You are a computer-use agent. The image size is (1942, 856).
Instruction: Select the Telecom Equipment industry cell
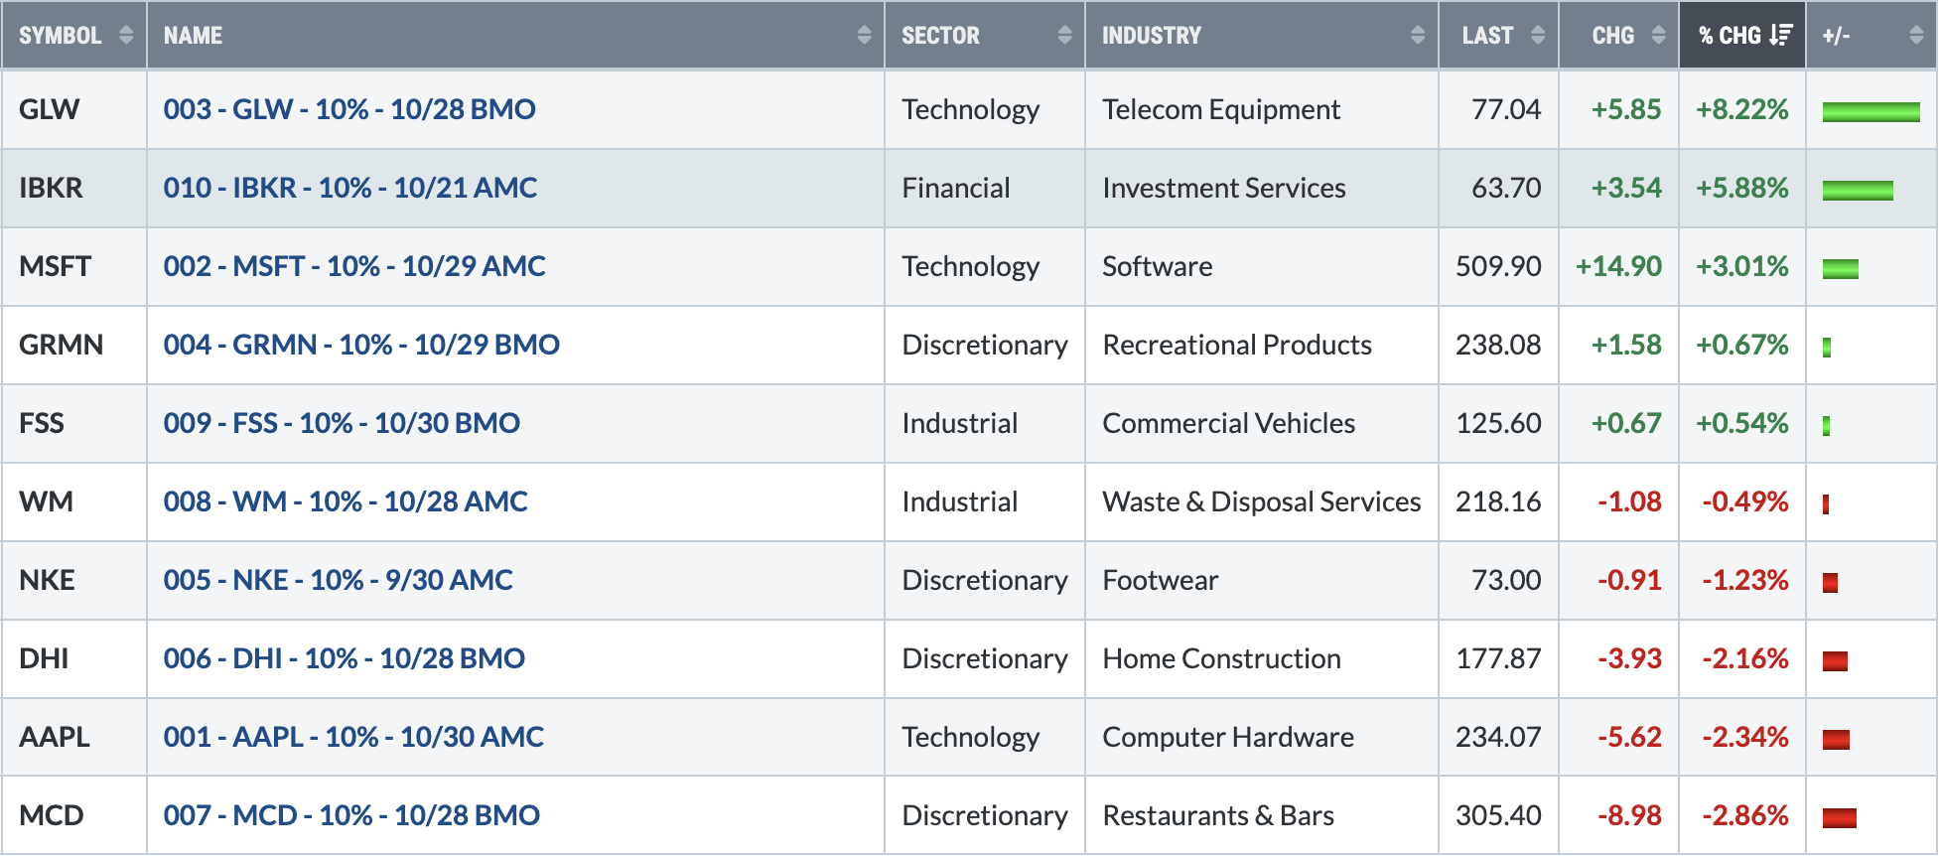point(1261,109)
